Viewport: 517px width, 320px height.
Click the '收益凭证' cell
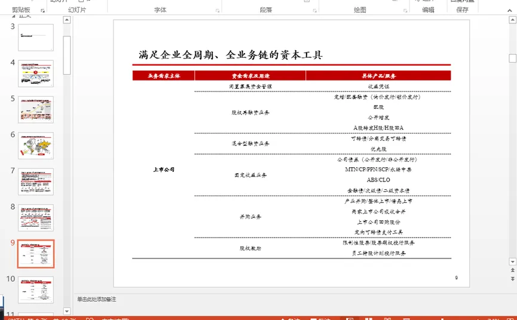point(378,86)
